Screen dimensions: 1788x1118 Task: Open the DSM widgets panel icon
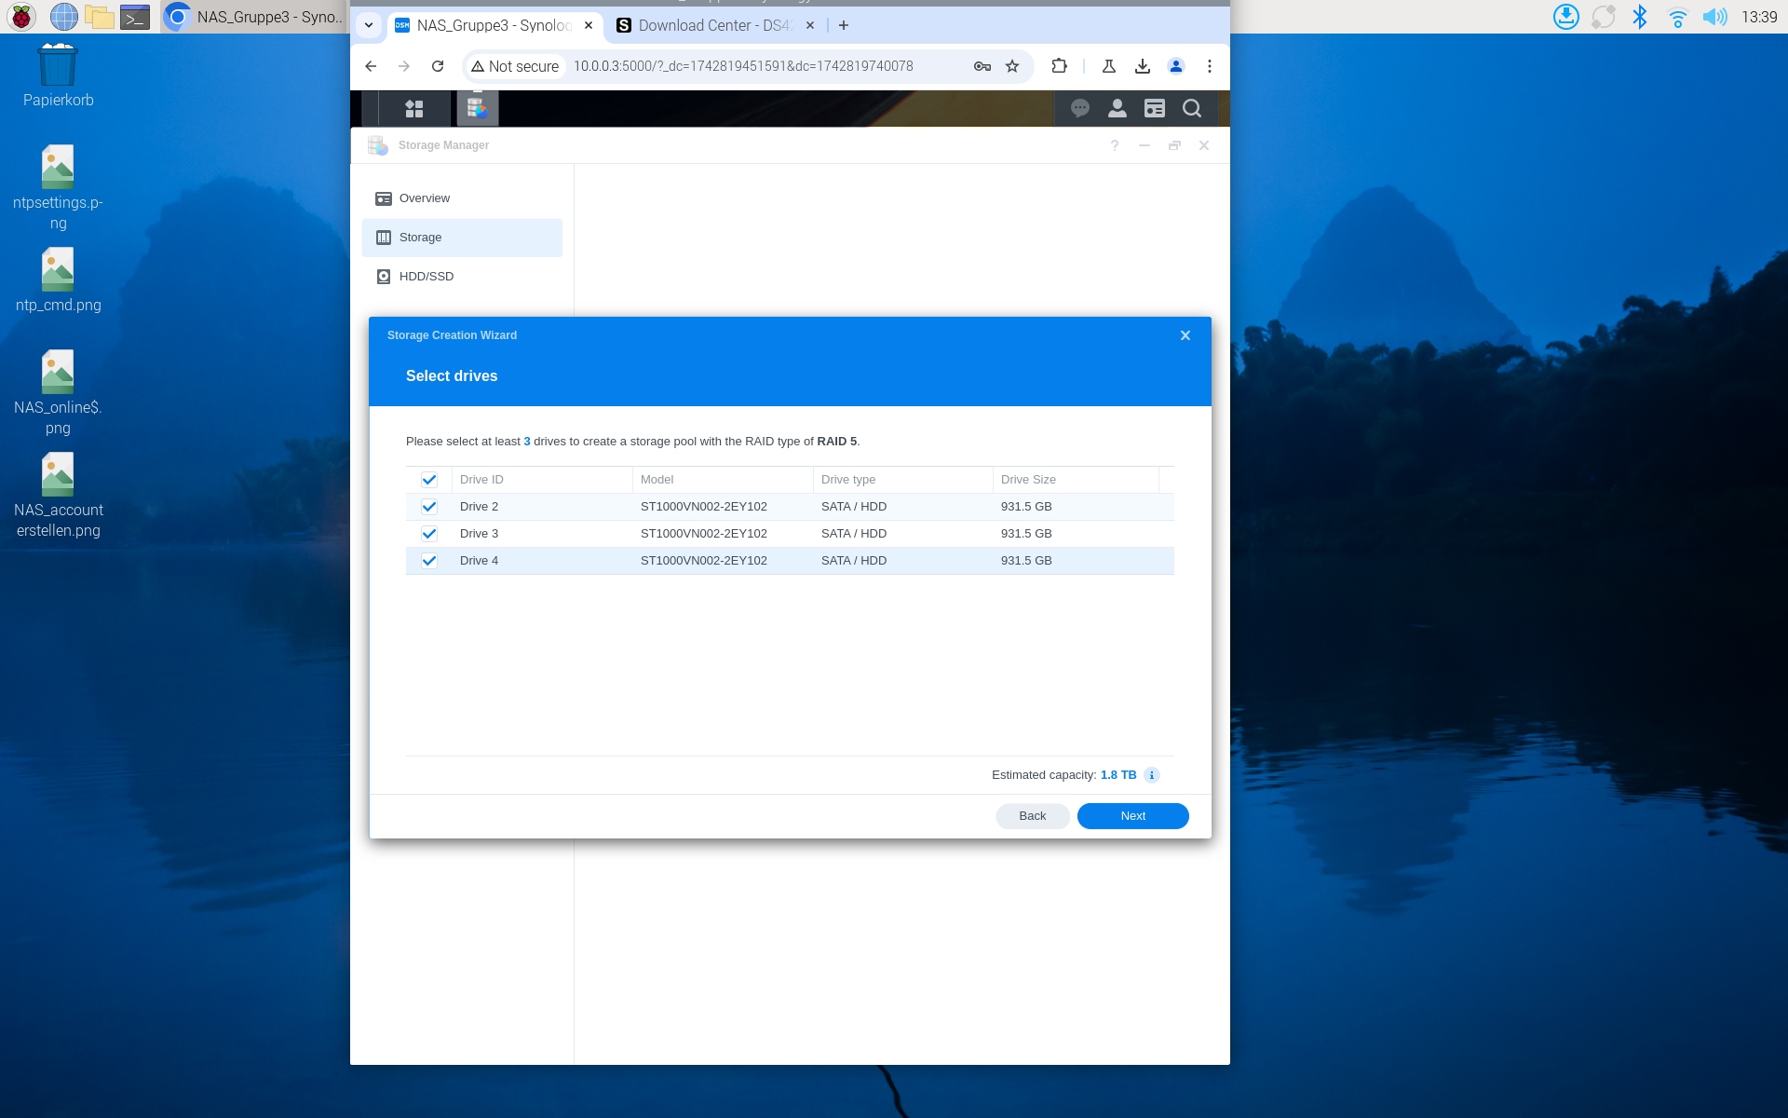click(1155, 109)
